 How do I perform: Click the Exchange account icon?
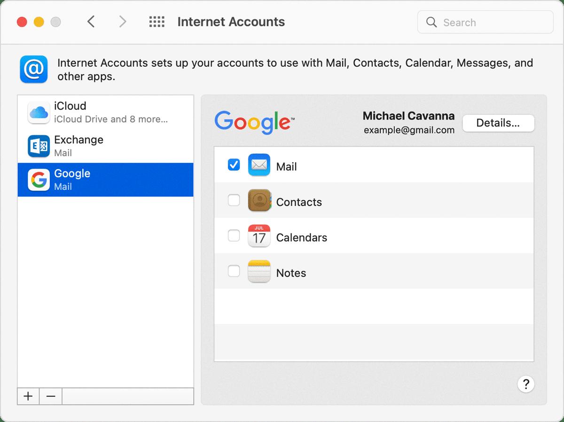click(39, 146)
